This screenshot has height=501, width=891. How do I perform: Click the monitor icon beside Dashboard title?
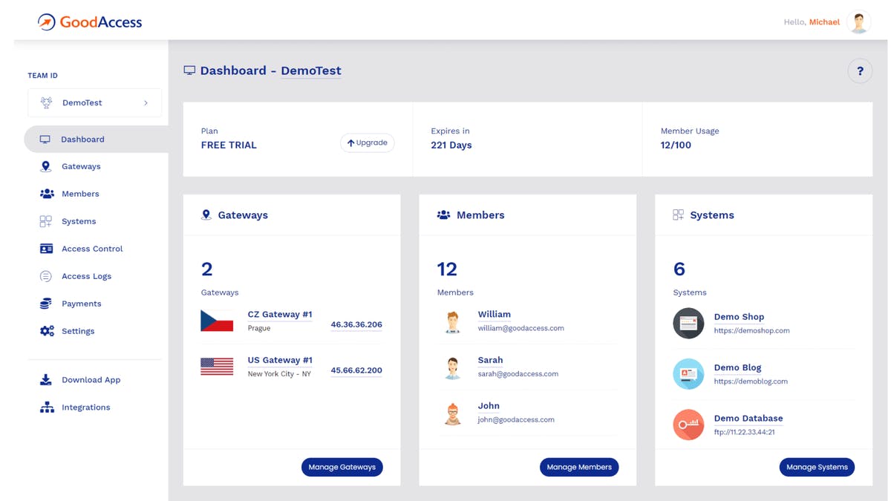189,71
